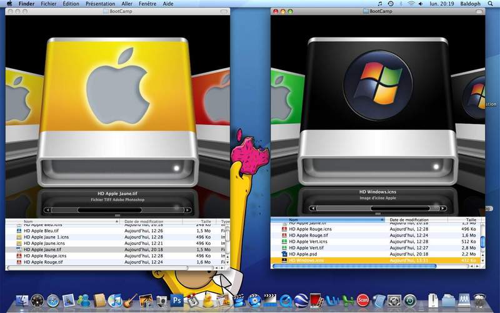
Task: Sort right window by Taille column
Action: click(x=464, y=220)
